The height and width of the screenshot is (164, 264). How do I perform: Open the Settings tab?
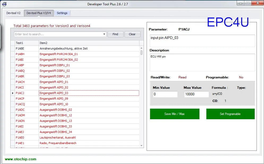(x=62, y=13)
